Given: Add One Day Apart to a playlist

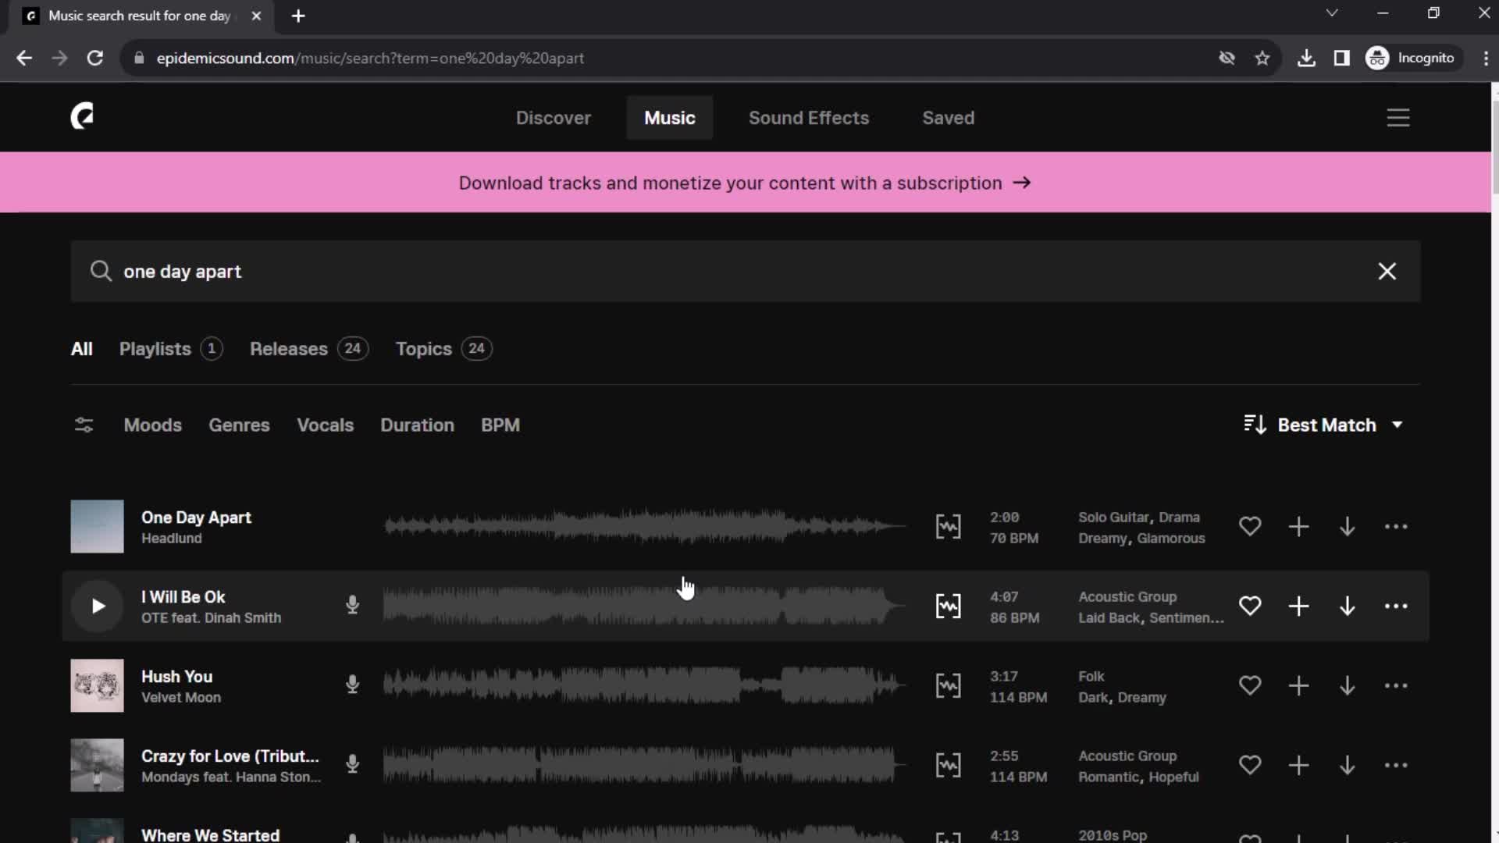Looking at the screenshot, I should 1298,527.
